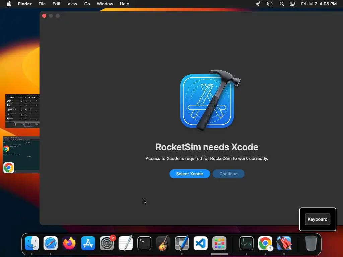
Task: Open Launchpad from the Dock
Action: [219, 243]
